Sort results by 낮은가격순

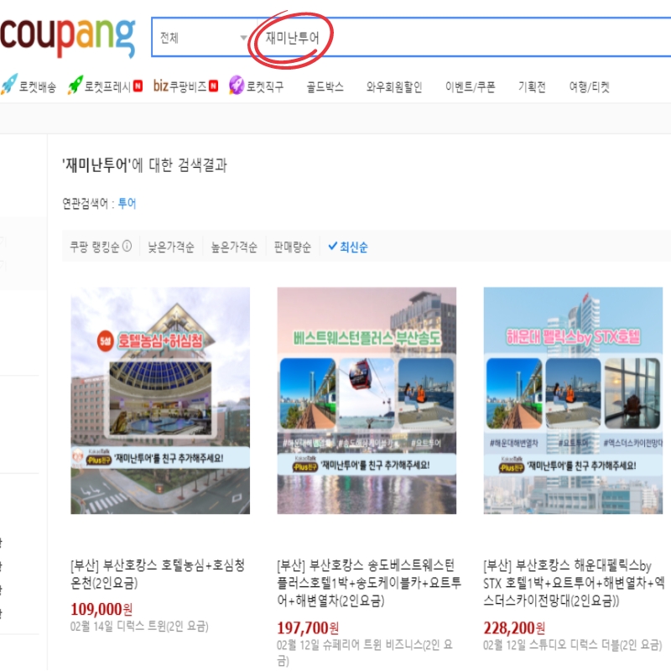tap(171, 247)
